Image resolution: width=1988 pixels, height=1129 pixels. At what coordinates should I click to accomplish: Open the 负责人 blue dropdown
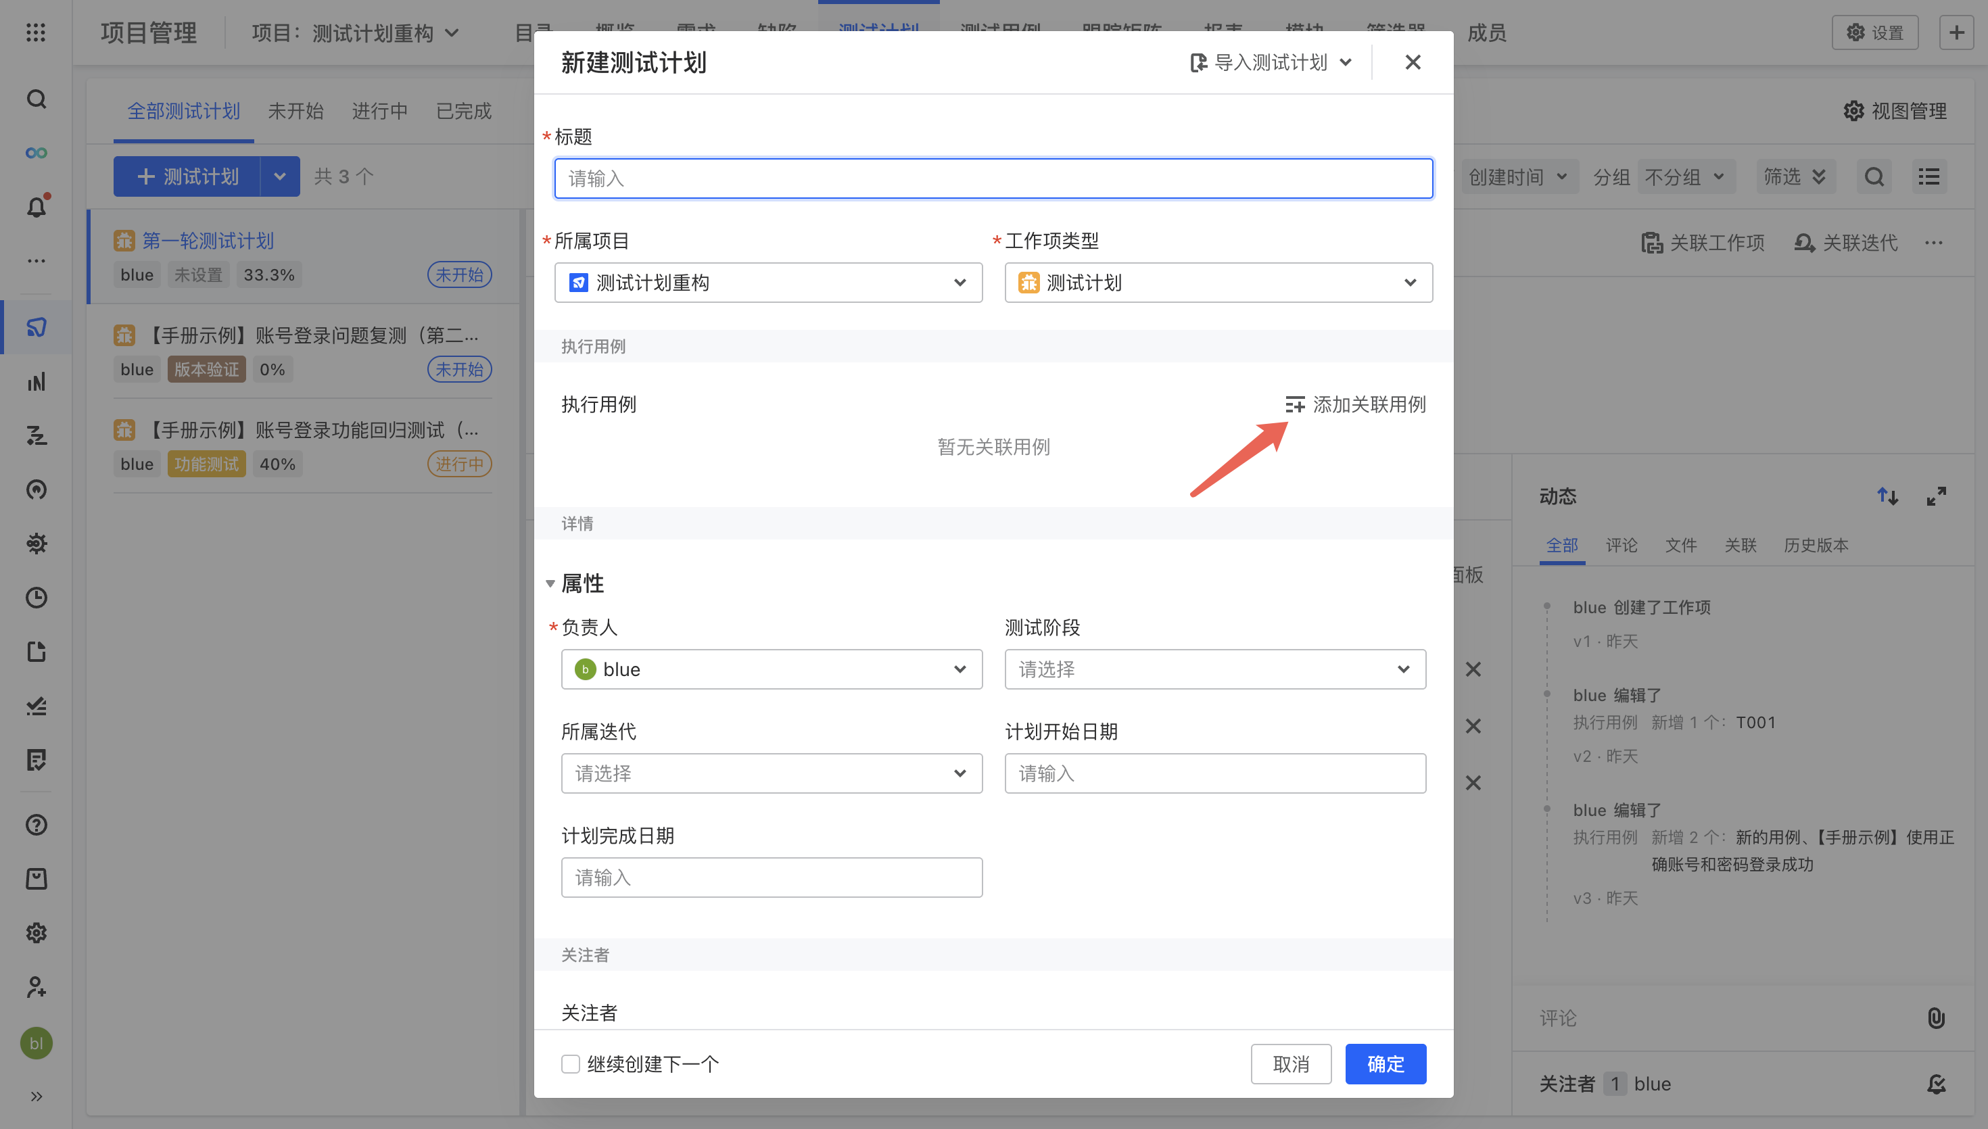point(772,669)
